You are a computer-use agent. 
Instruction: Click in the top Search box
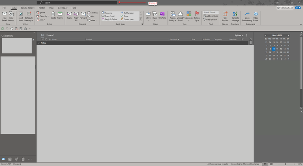(x=77, y=3)
